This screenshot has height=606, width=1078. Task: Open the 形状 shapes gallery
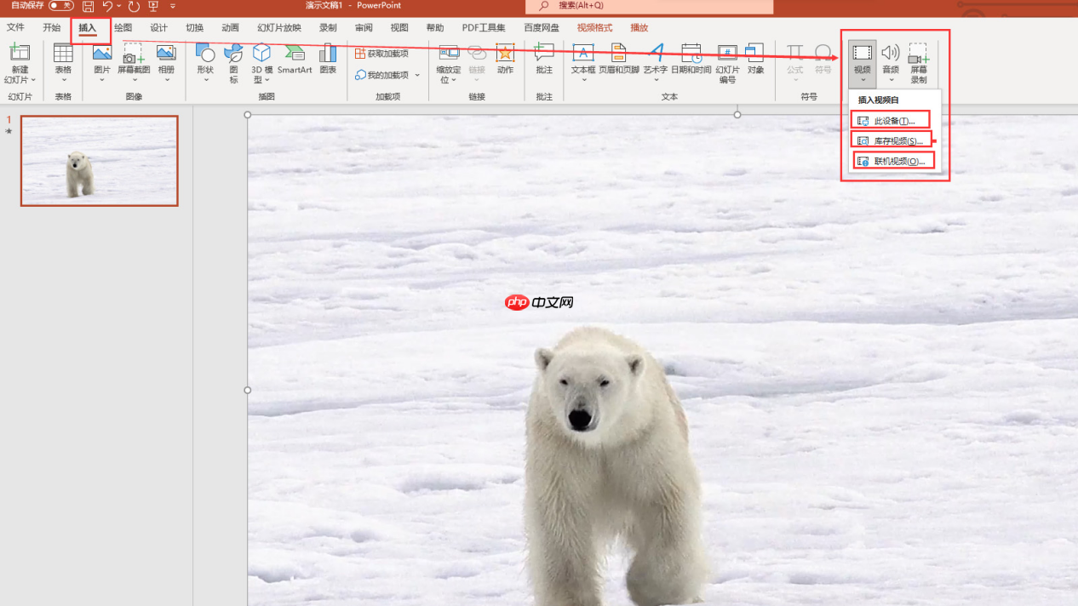pos(205,62)
